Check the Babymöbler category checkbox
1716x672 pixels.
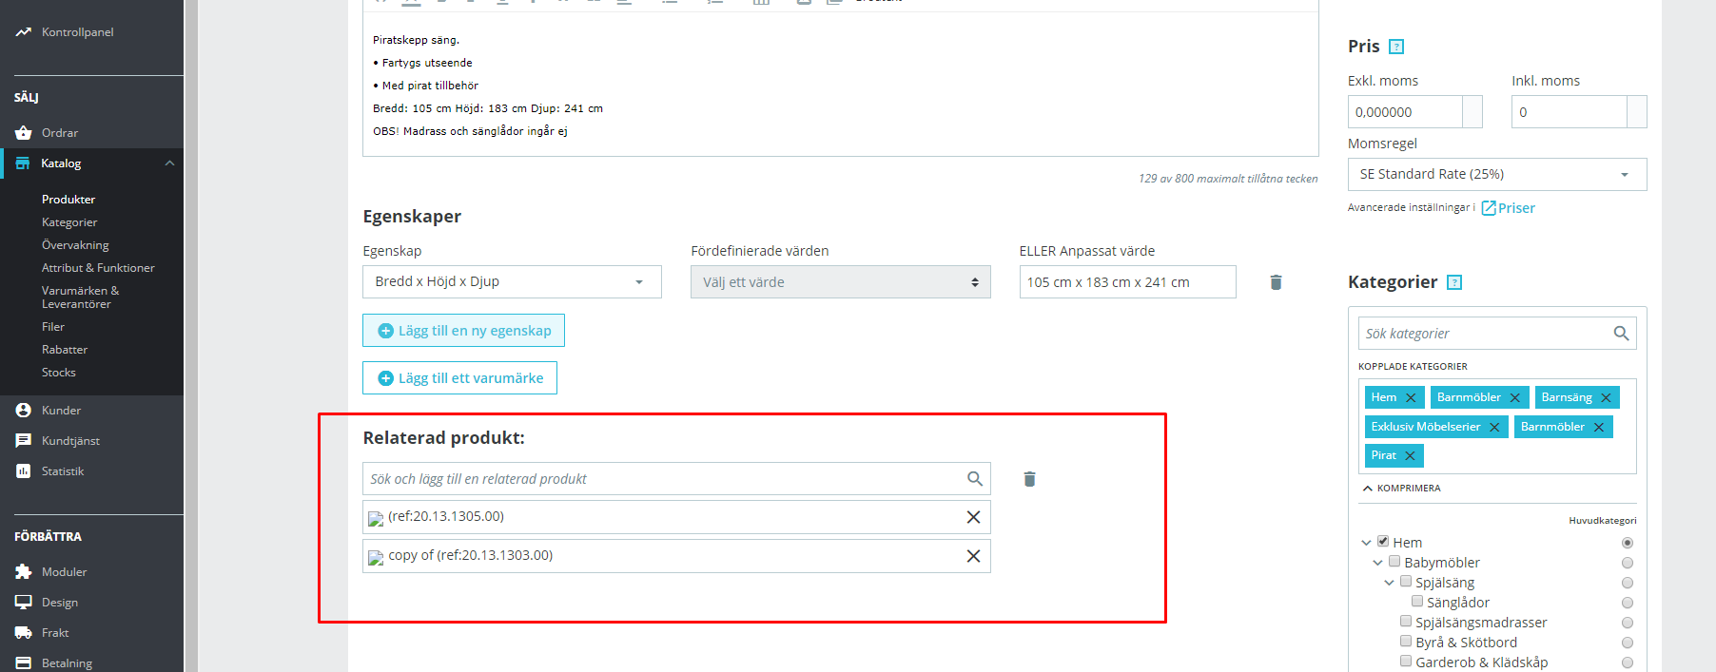(x=1394, y=562)
